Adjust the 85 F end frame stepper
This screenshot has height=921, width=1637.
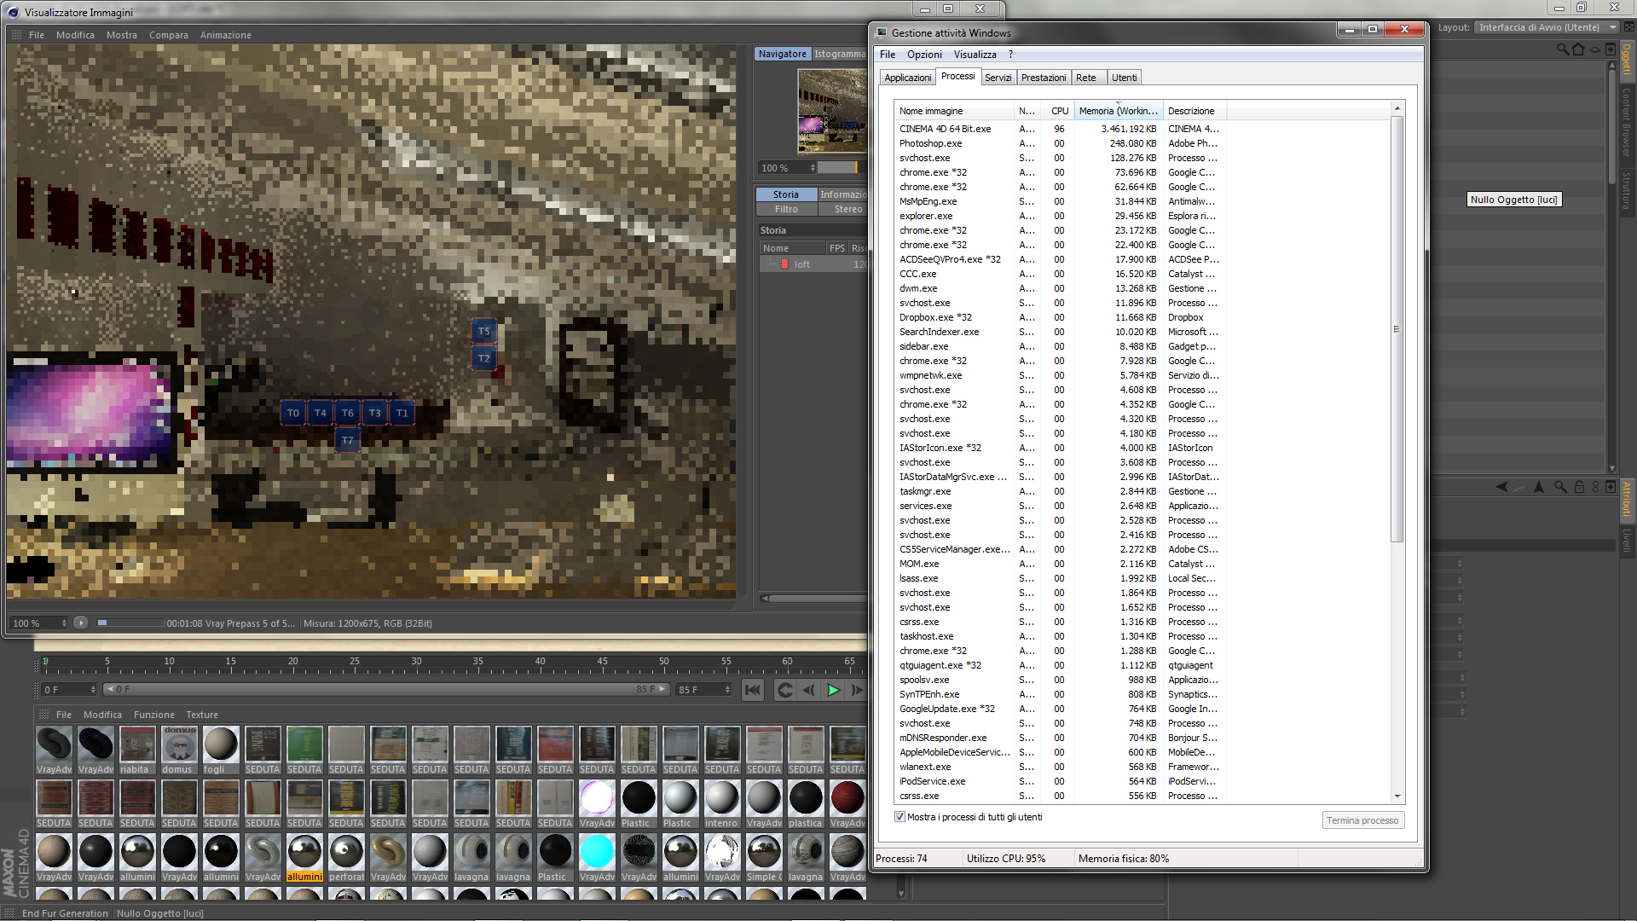tap(727, 690)
